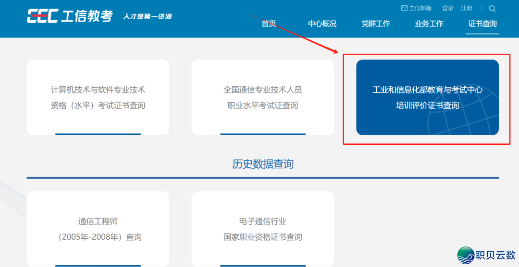
Task: Go to the 首页 menu item
Action: point(269,24)
